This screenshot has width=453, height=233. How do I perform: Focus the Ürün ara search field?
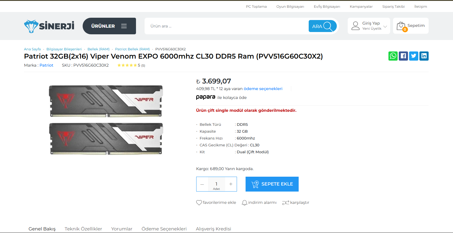(x=227, y=26)
